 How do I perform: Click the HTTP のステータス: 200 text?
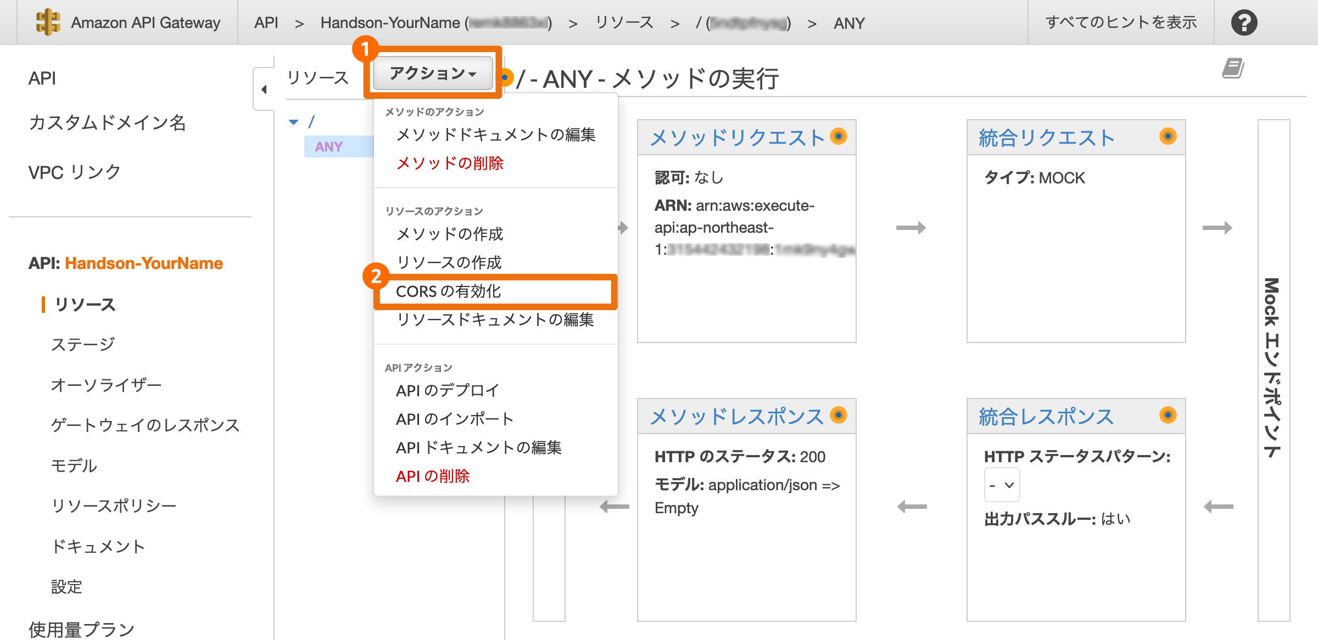(740, 457)
